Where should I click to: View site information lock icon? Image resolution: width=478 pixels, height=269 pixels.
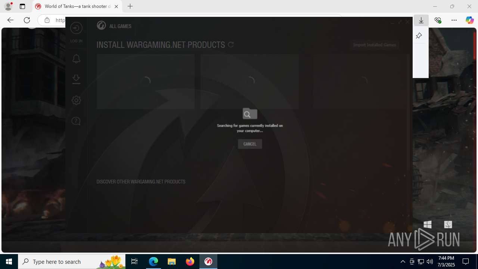[47, 20]
